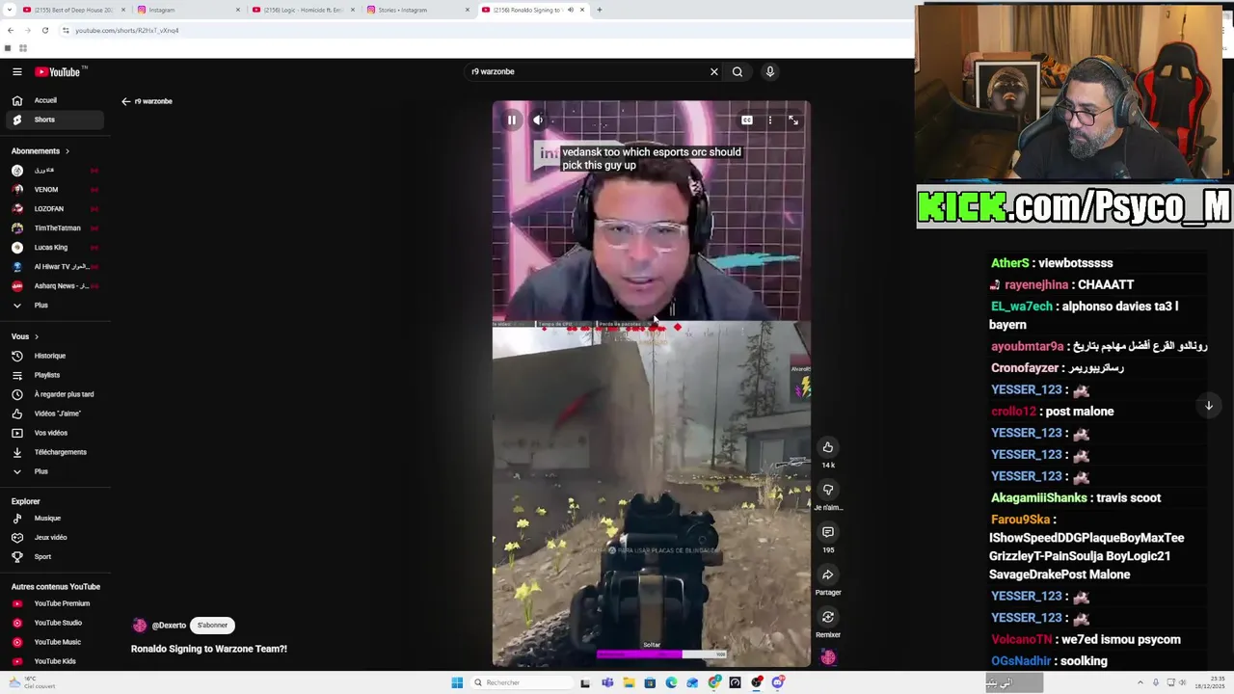Open the sound thumbnail below Remixer
The width and height of the screenshot is (1234, 694).
coord(828,657)
